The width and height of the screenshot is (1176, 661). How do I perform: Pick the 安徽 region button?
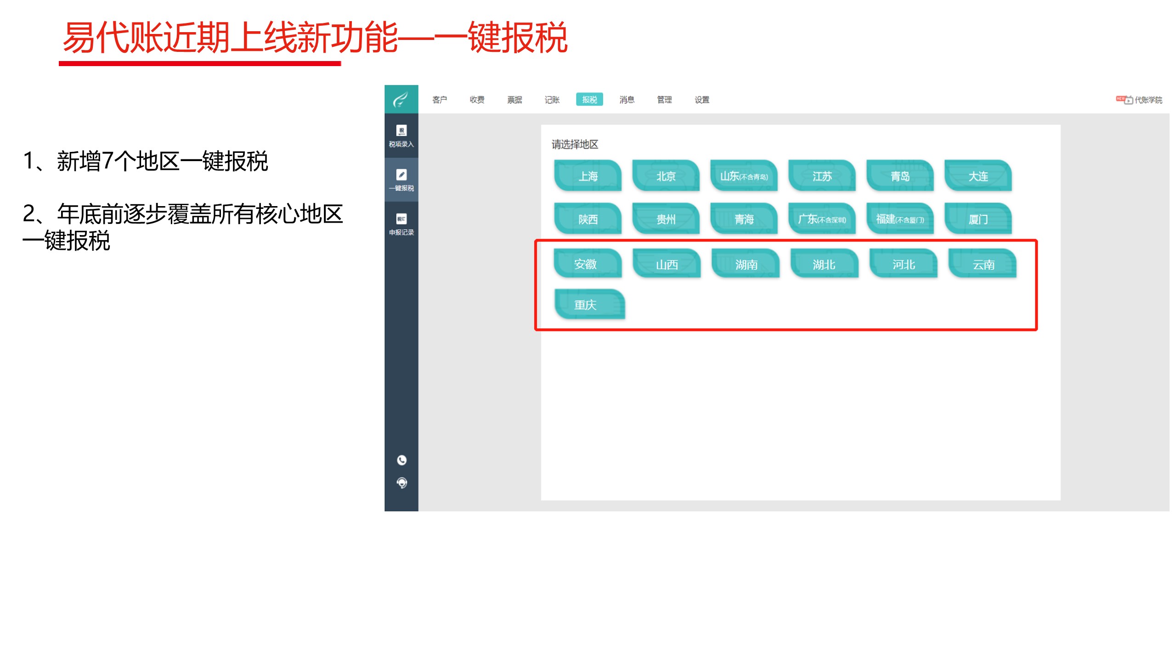pos(588,264)
